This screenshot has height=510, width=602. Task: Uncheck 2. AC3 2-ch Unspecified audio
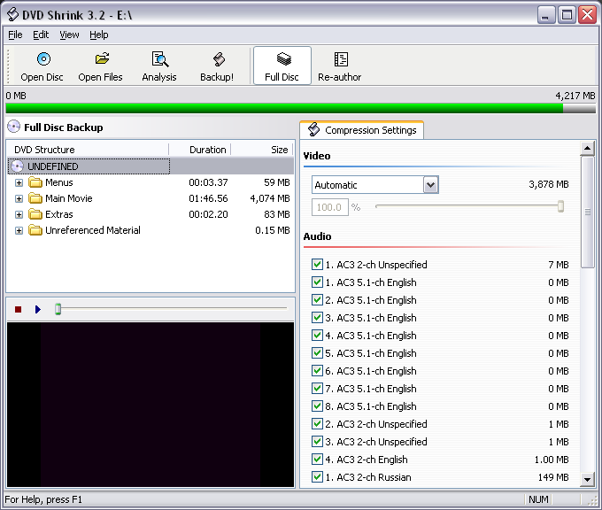[317, 423]
